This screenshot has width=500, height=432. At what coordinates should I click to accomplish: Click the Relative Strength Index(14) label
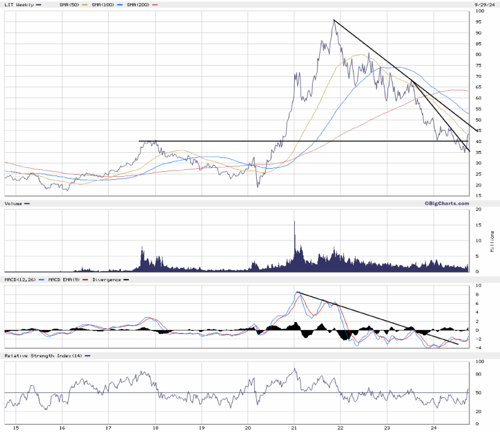point(43,356)
